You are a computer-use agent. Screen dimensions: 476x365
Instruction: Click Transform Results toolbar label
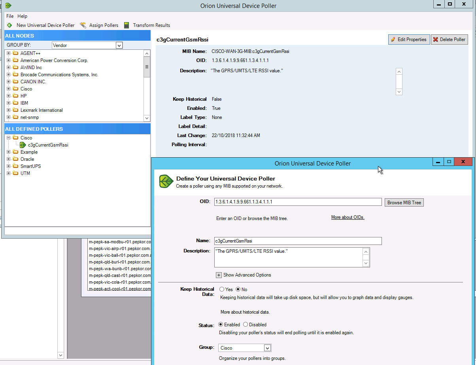point(151,25)
